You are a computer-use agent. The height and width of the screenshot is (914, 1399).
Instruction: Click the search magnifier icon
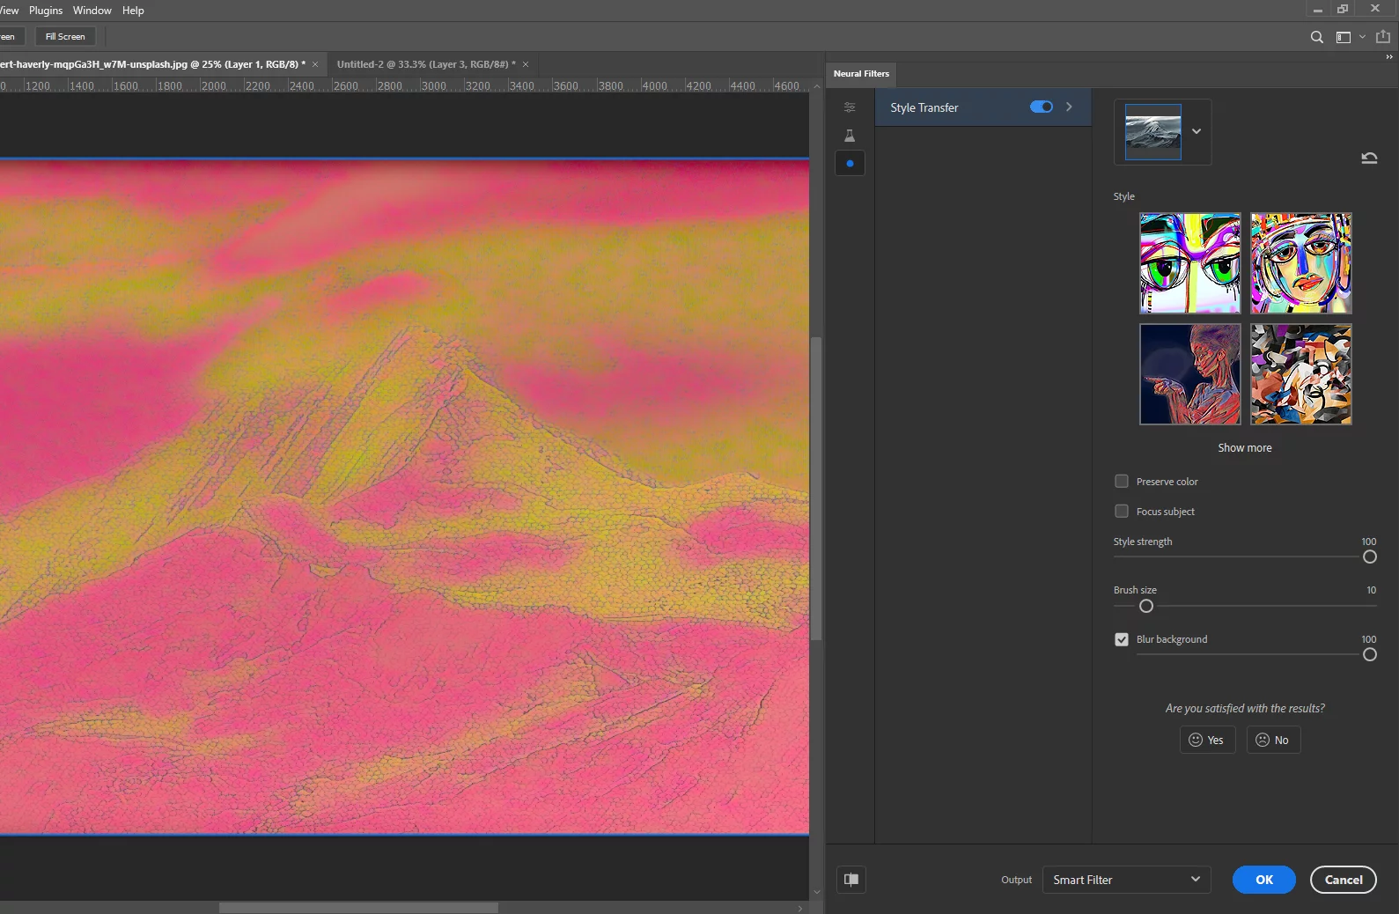coord(1316,37)
